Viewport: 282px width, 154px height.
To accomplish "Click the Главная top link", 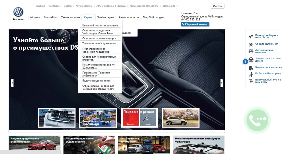I will (40, 6).
